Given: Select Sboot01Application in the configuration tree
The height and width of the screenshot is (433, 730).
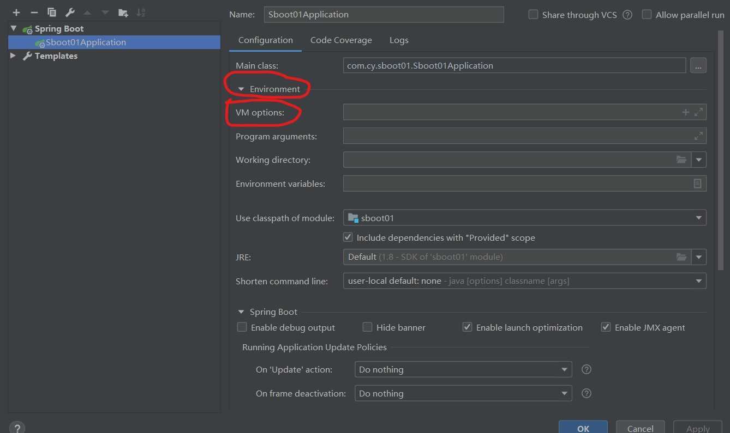Looking at the screenshot, I should (115, 42).
